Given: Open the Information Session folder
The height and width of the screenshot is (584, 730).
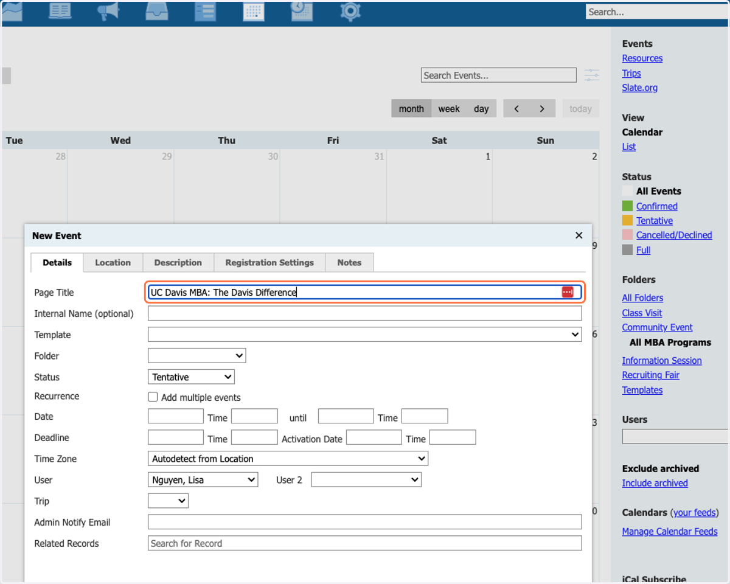Looking at the screenshot, I should point(662,361).
